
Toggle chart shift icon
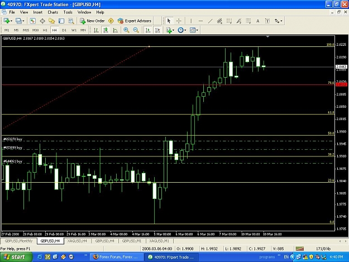click(157, 30)
